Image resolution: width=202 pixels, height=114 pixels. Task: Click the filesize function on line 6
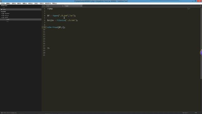[x=61, y=20]
